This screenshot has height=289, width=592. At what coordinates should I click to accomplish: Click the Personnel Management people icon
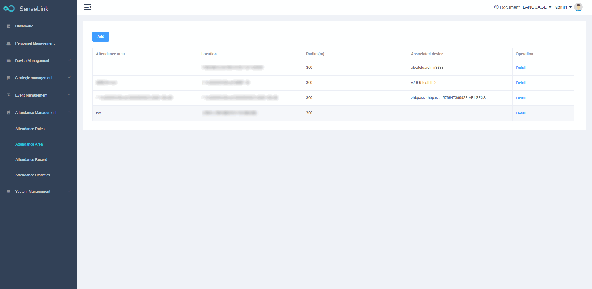9,43
